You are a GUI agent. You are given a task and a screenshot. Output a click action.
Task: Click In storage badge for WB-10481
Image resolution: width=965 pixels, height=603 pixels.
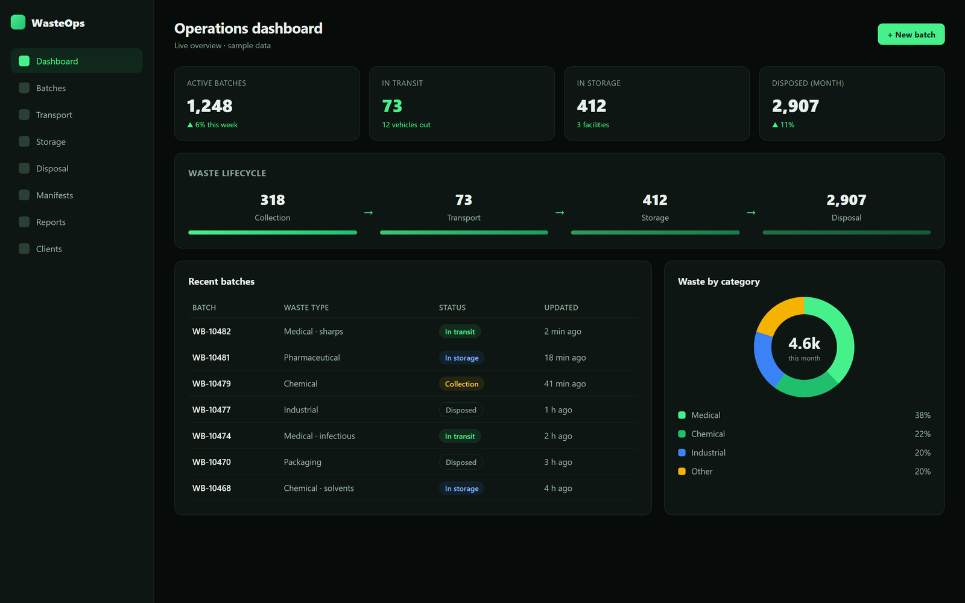[x=461, y=358]
